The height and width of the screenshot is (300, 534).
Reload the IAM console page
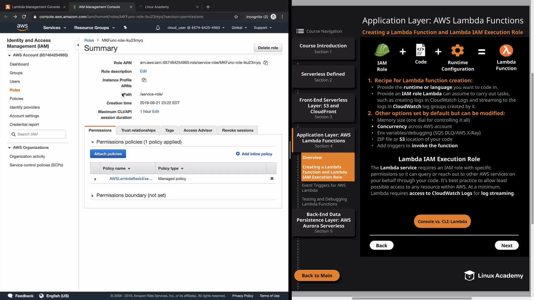pos(24,17)
